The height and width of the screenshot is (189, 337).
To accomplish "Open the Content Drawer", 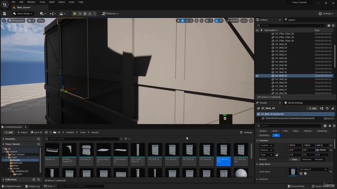I will pos(12,186).
